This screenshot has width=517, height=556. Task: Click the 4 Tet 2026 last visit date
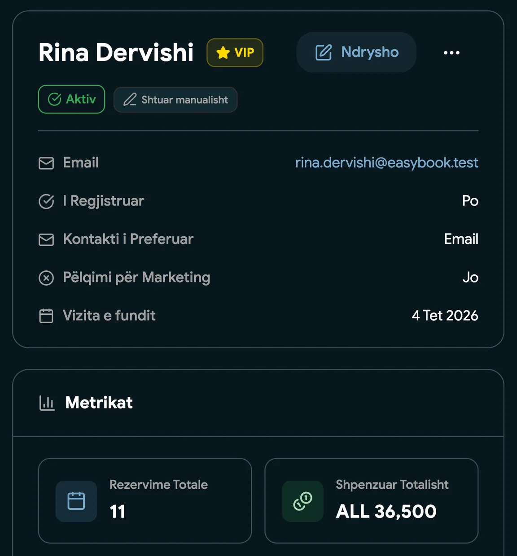[x=445, y=316]
